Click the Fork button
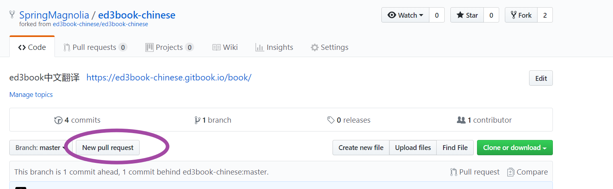613x189 pixels. pyautogui.click(x=521, y=15)
